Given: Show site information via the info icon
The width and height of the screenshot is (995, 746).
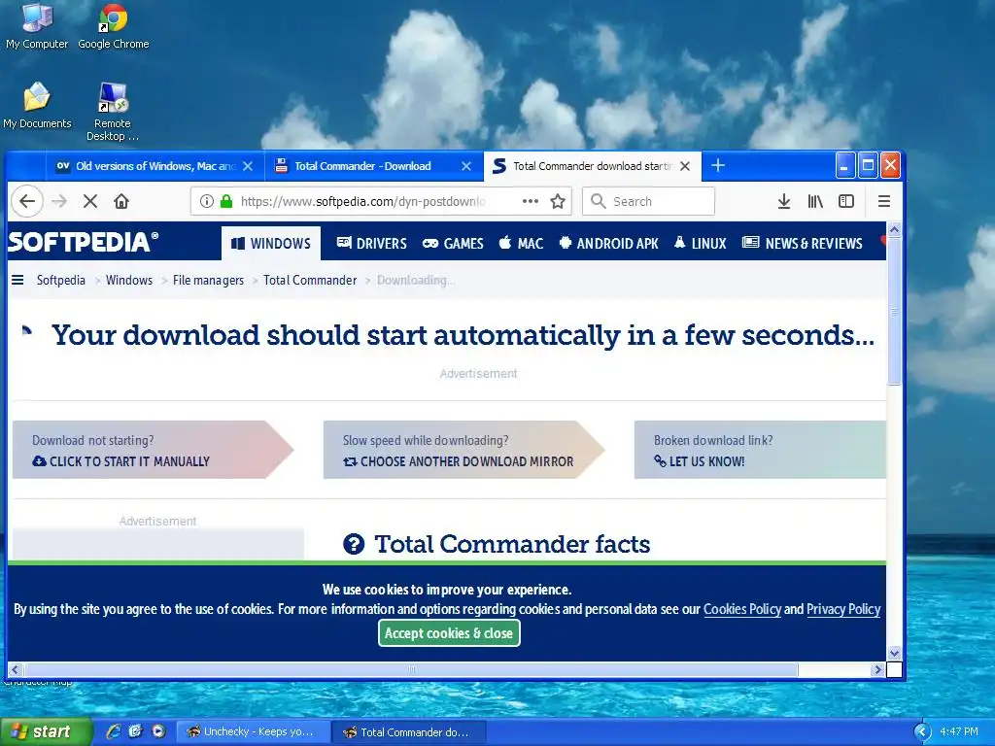Looking at the screenshot, I should 206,201.
